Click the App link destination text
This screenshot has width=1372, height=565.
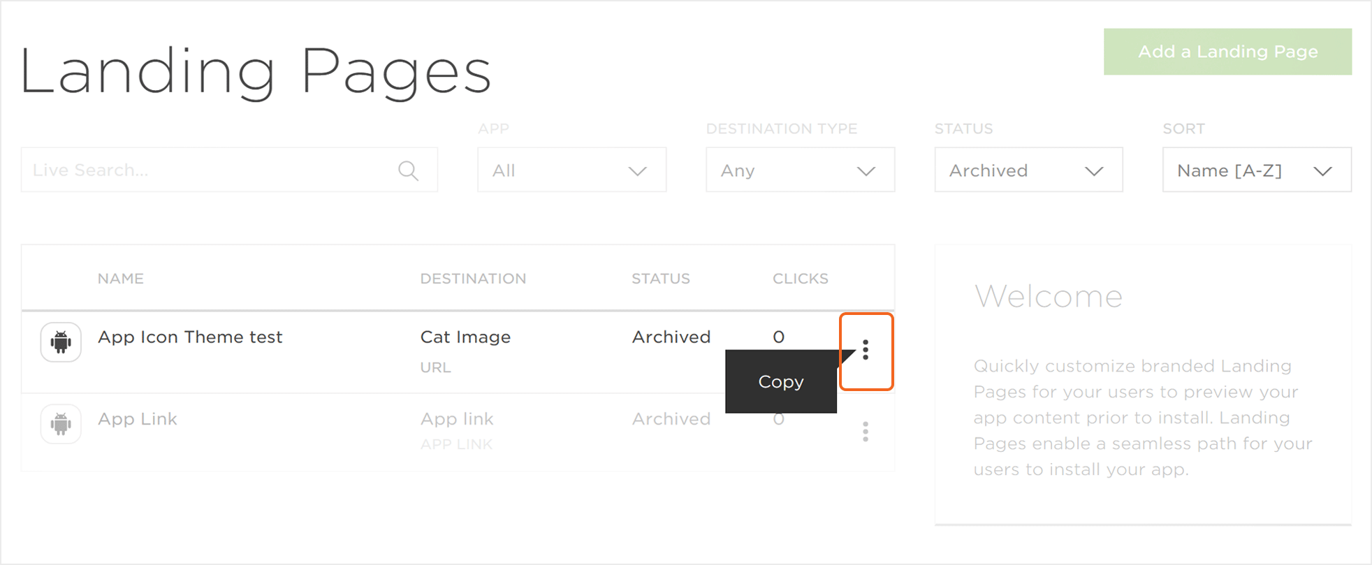click(457, 419)
